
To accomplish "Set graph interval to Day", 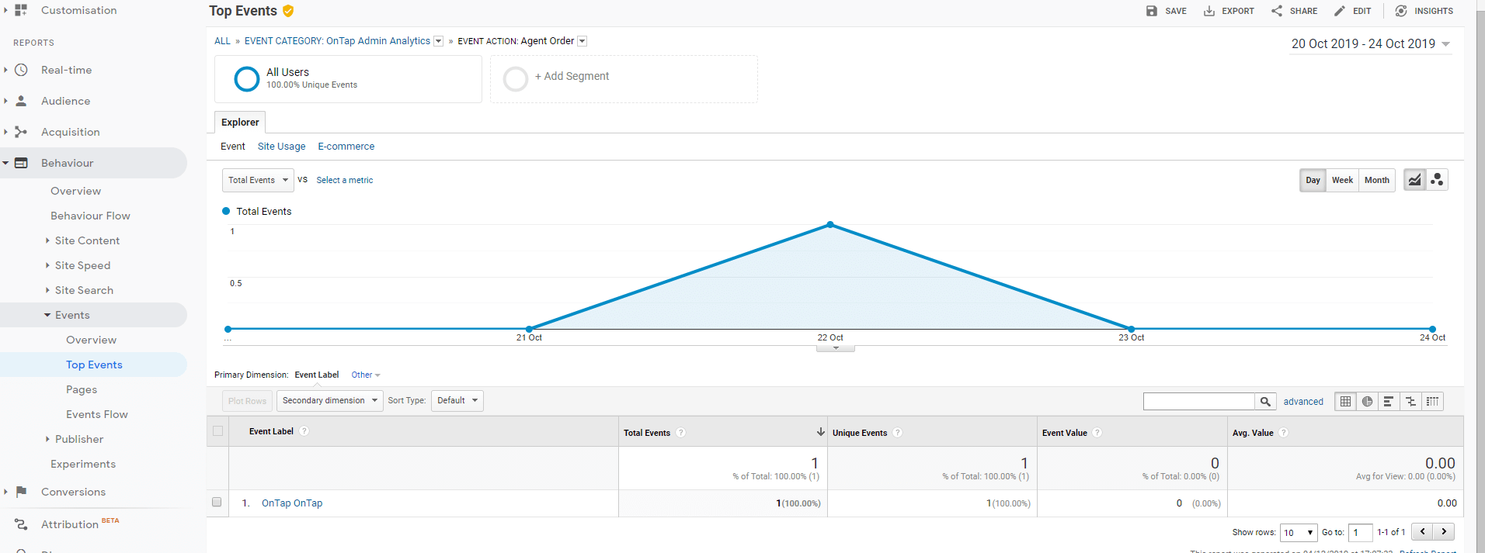I will pos(1313,180).
